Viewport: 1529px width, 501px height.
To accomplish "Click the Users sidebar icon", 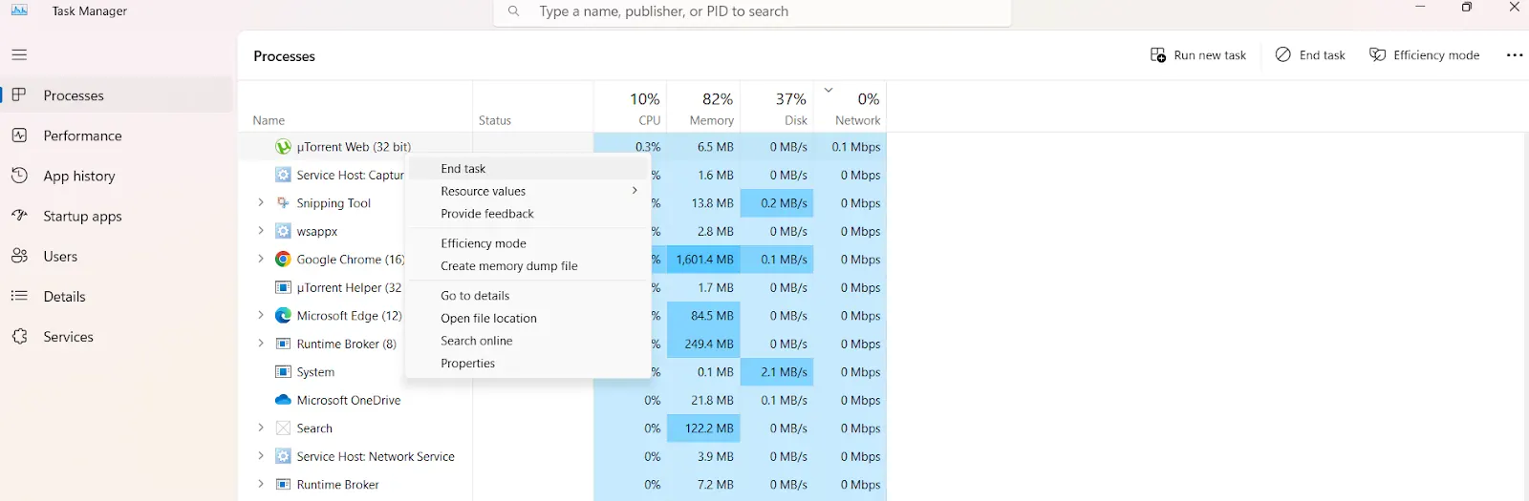I will 19,256.
